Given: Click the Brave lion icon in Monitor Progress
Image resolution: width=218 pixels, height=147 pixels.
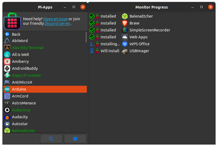Looking at the screenshot, I should 125,23.
